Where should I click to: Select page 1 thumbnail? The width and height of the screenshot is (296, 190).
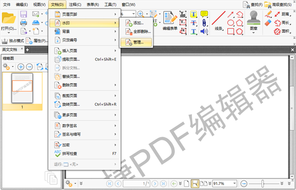[22, 92]
